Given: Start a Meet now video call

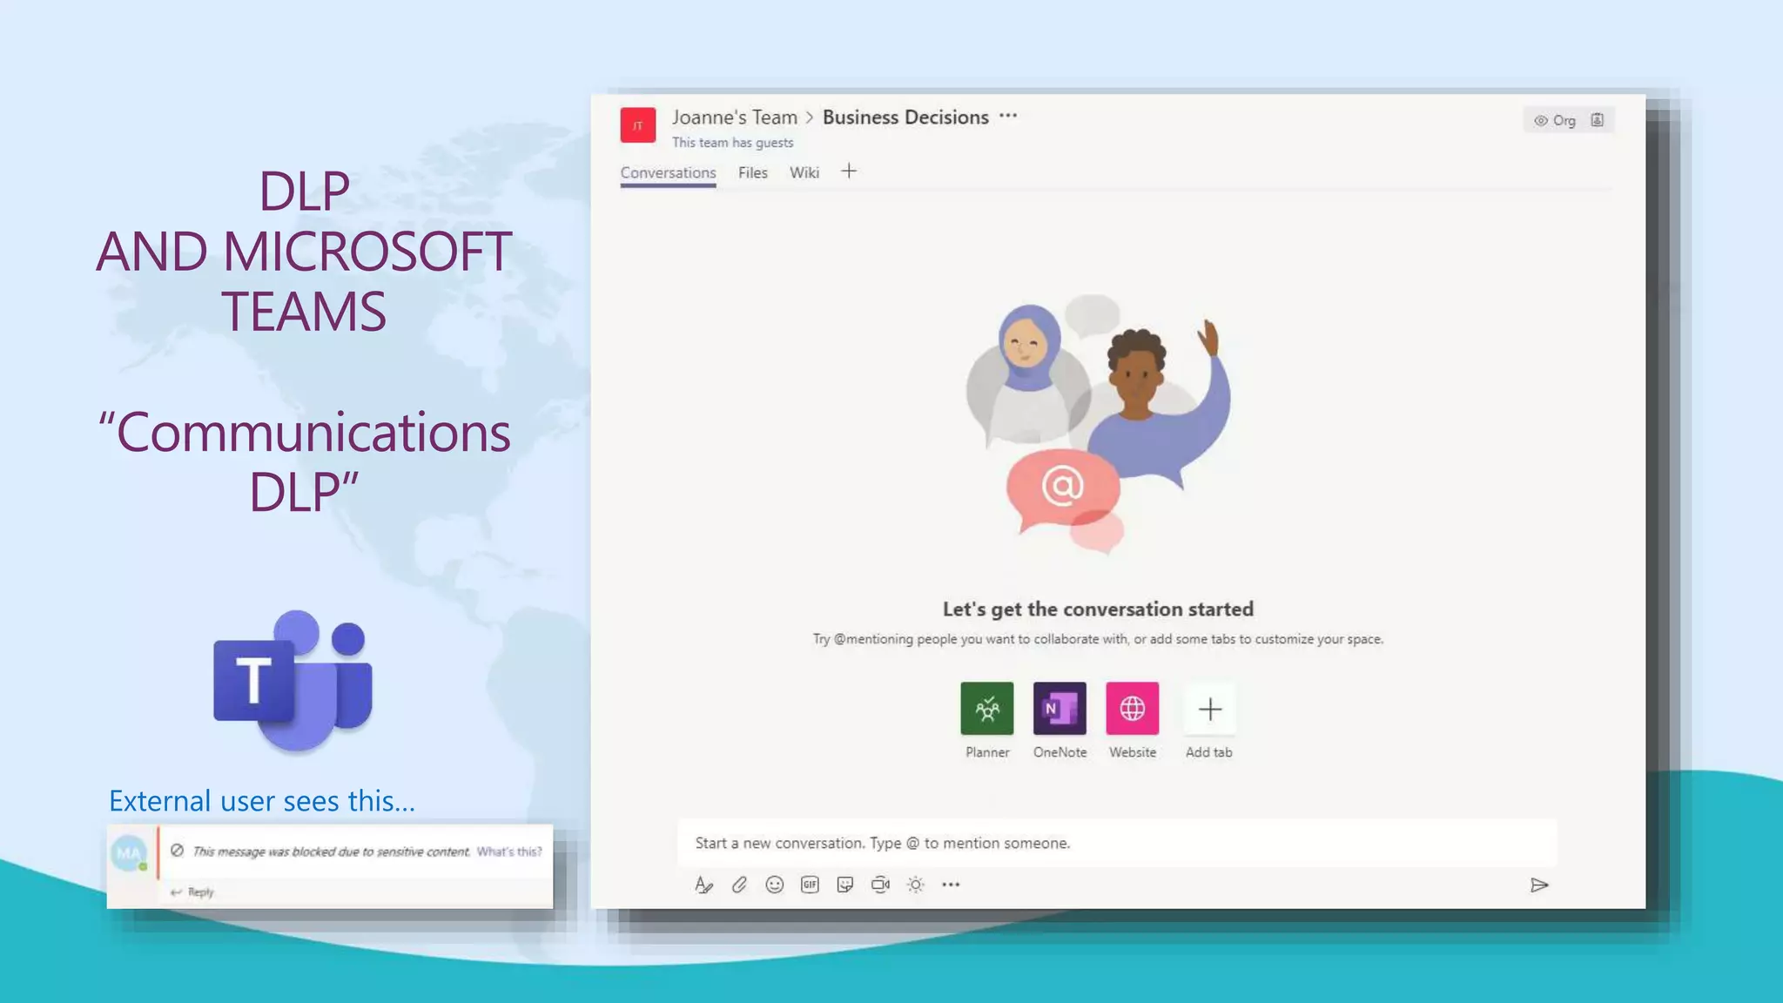Looking at the screenshot, I should click(880, 885).
